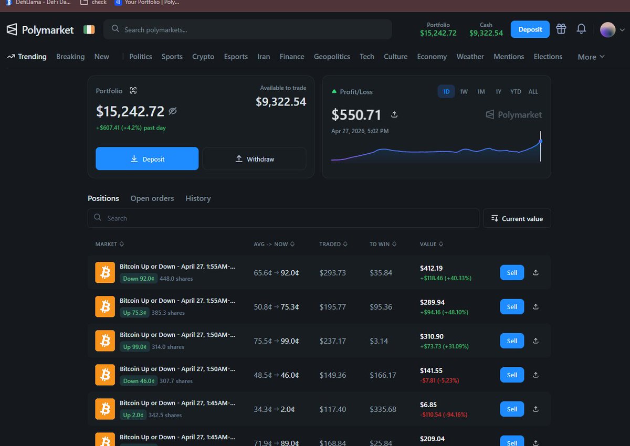The width and height of the screenshot is (630, 446).
Task: Click the profit/loss chart end marker
Action: [540, 141]
